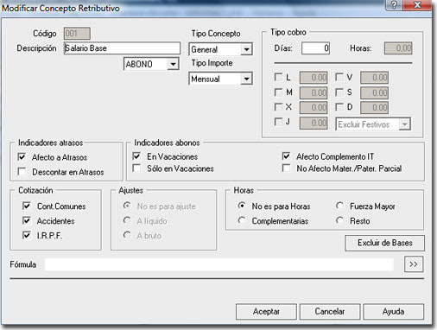Image resolution: width=437 pixels, height=330 pixels.
Task: Select Fuerza Mayor radio option
Action: 339,206
